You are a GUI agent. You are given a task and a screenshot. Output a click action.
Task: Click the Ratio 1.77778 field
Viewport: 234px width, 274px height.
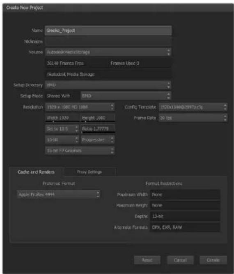pyautogui.click(x=98, y=129)
